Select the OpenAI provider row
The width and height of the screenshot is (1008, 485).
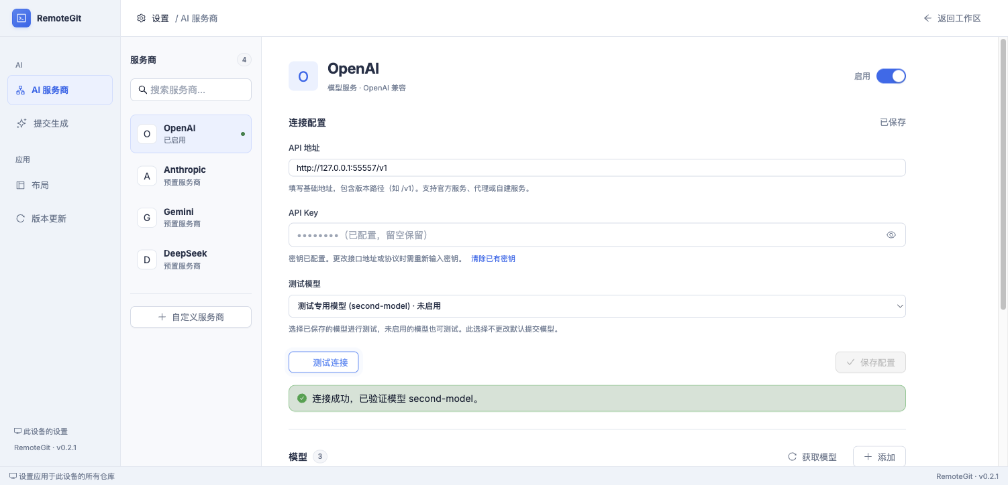coord(191,134)
